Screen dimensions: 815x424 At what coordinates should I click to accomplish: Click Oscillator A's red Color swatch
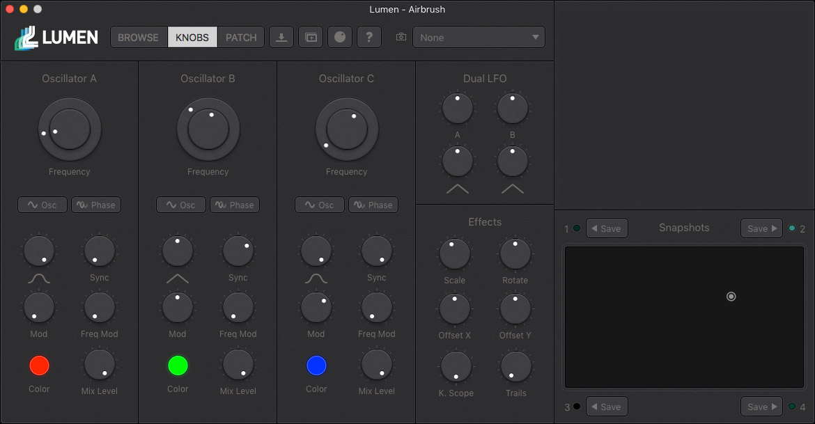coord(39,366)
